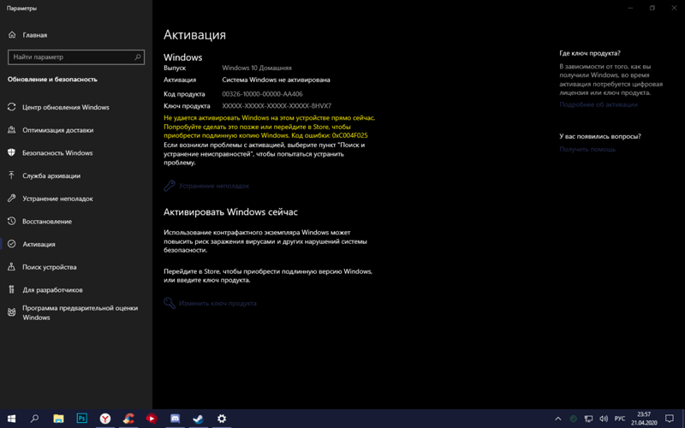The height and width of the screenshot is (428, 685).
Task: Show hidden tray icons
Action: 558,419
